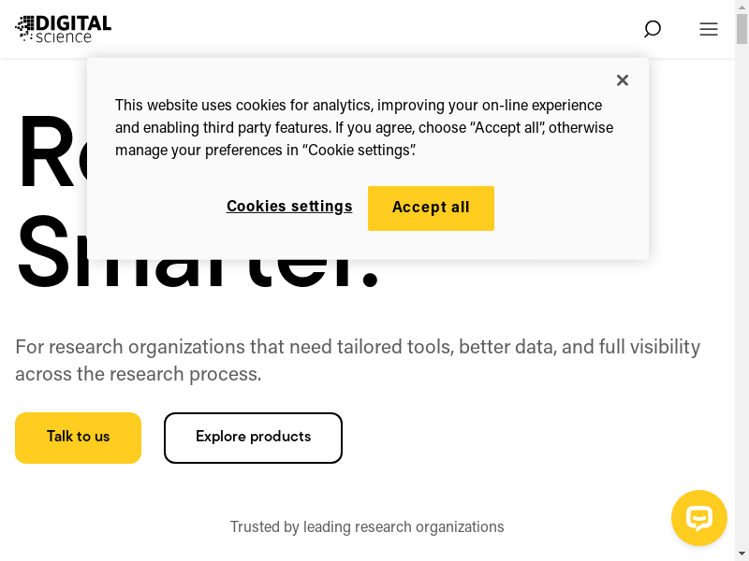749x561 pixels.
Task: Click the Digital Science logo
Action: click(64, 28)
